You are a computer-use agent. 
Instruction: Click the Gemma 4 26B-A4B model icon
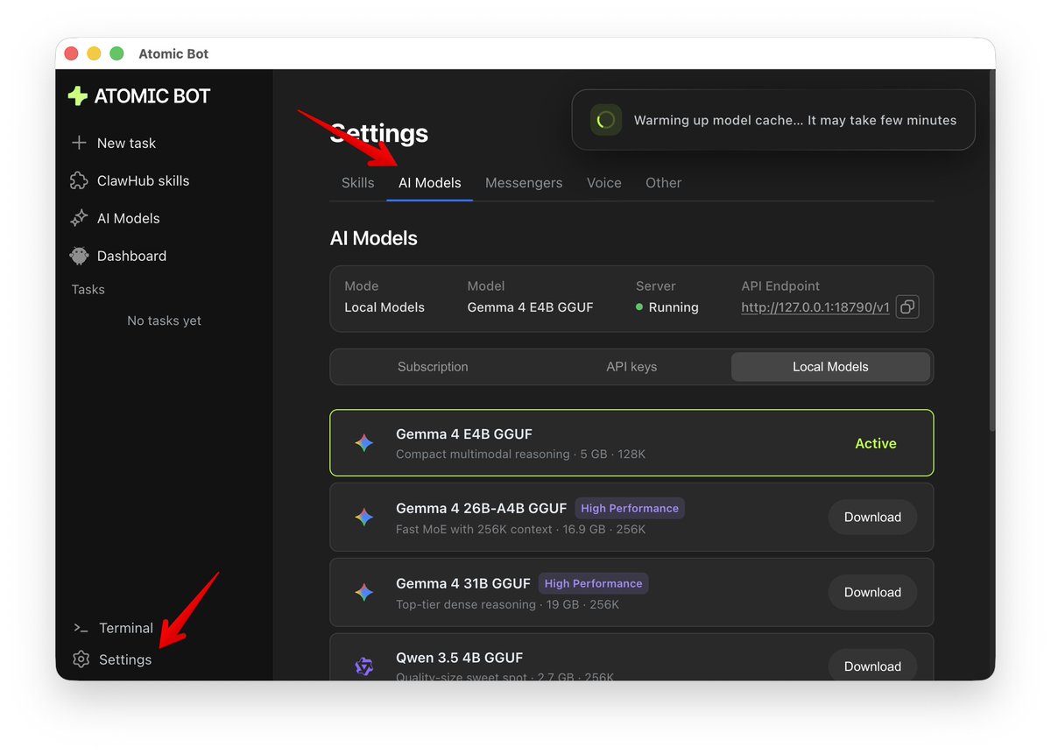(364, 518)
